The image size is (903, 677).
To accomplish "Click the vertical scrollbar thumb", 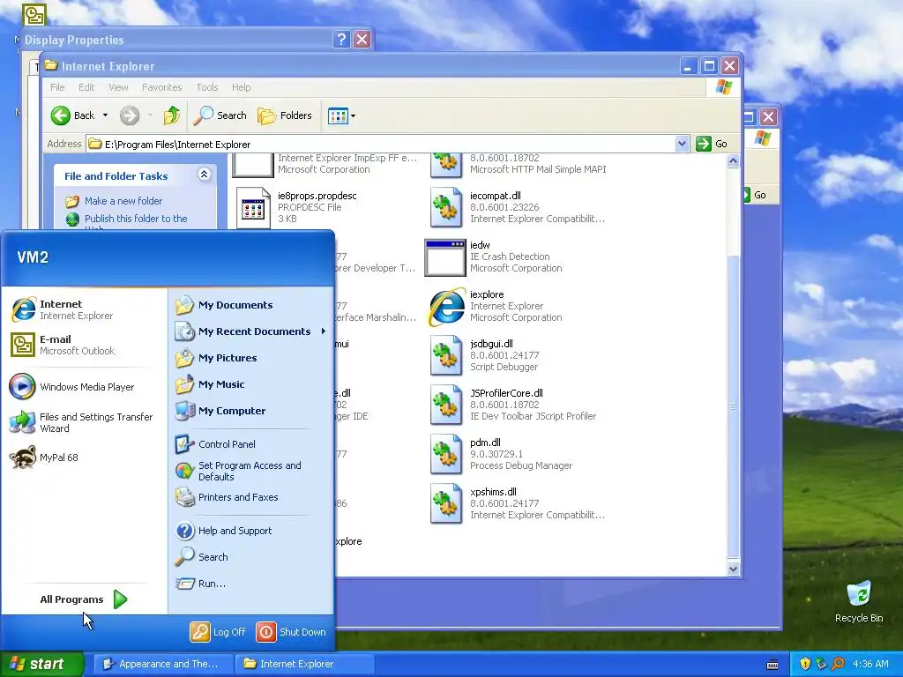I will click(x=733, y=406).
